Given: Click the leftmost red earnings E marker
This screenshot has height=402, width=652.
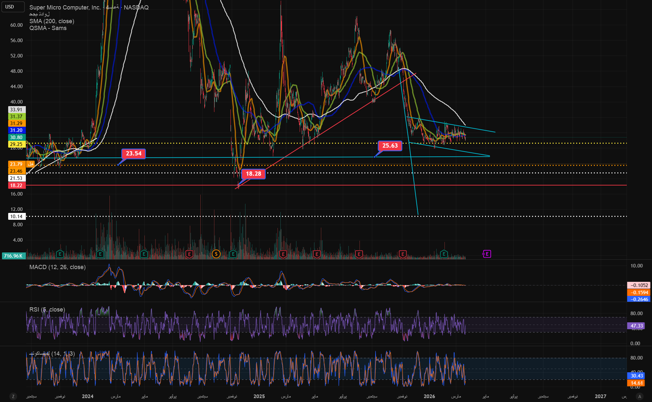Looking at the screenshot, I should pyautogui.click(x=189, y=254).
